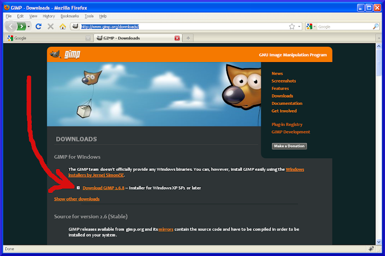Open the list all tabs dropdown
This screenshot has height=256, width=385.
click(x=379, y=38)
